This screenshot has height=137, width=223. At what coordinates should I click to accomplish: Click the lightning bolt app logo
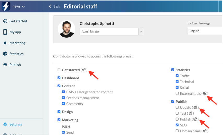coord(6,6)
